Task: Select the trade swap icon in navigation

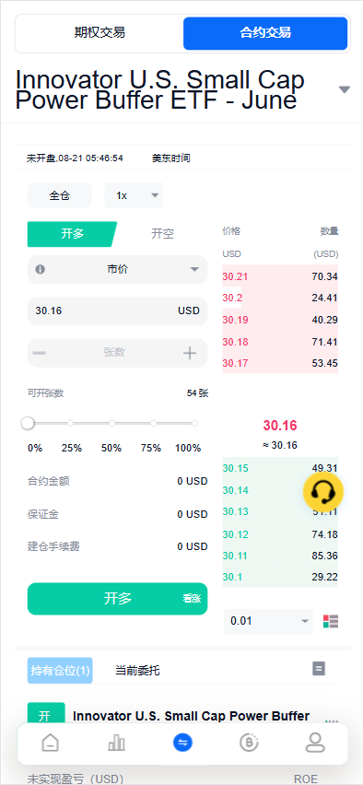Action: [182, 743]
